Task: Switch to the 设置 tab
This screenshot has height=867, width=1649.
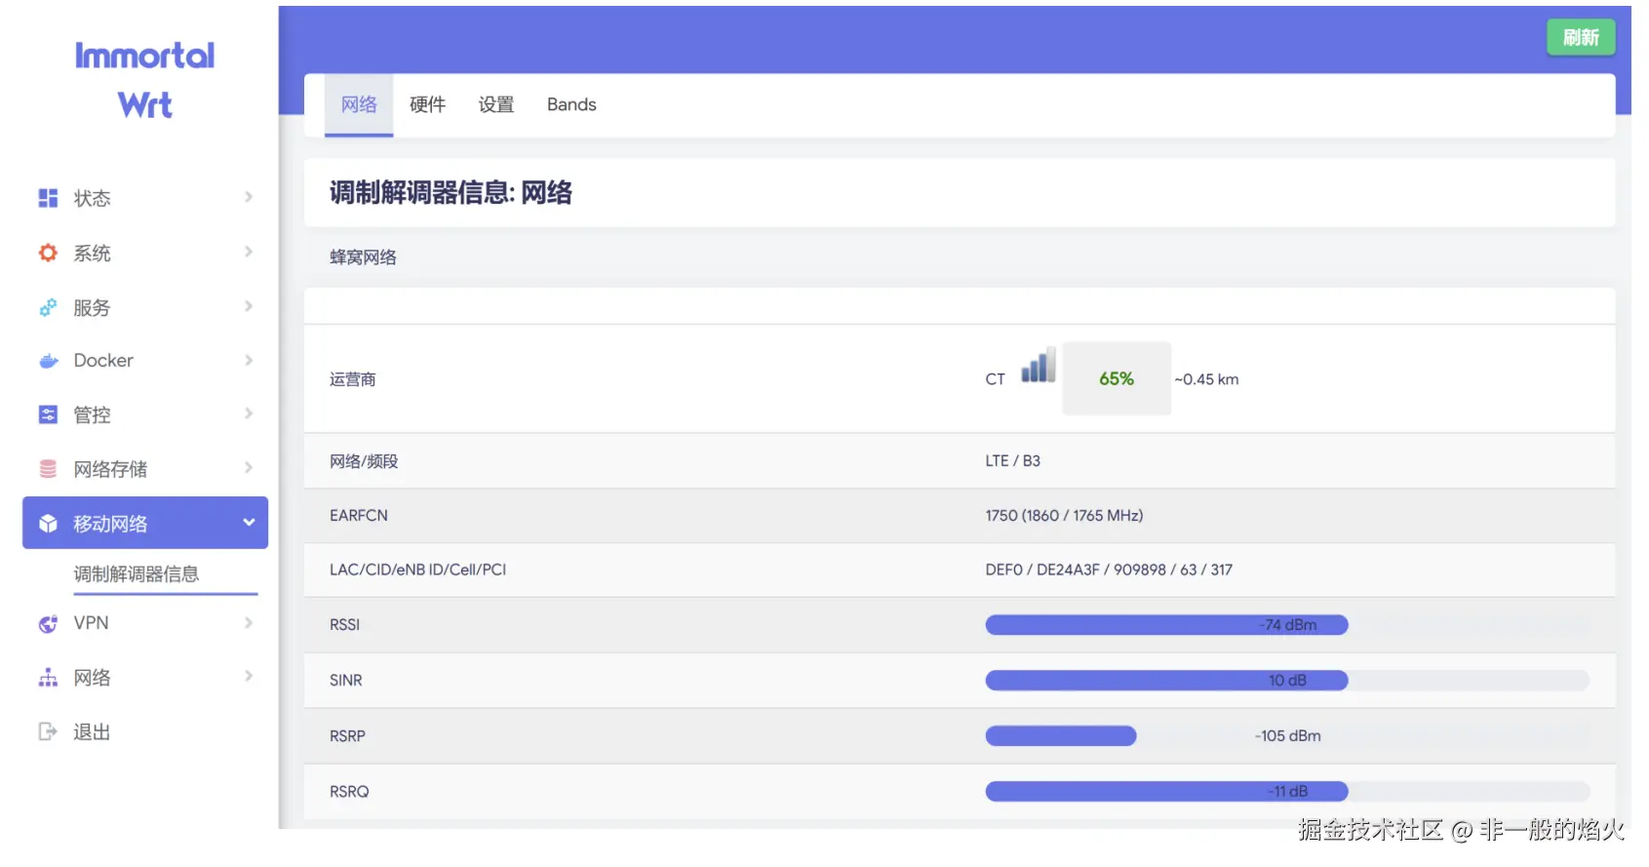Action: pyautogui.click(x=495, y=105)
